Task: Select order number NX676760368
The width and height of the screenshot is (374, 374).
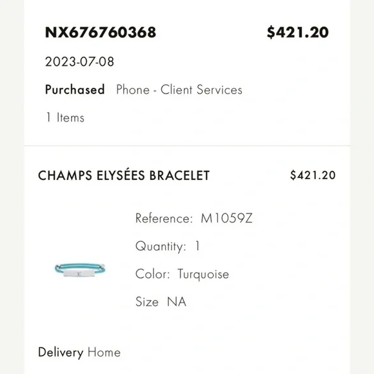Action: (101, 32)
